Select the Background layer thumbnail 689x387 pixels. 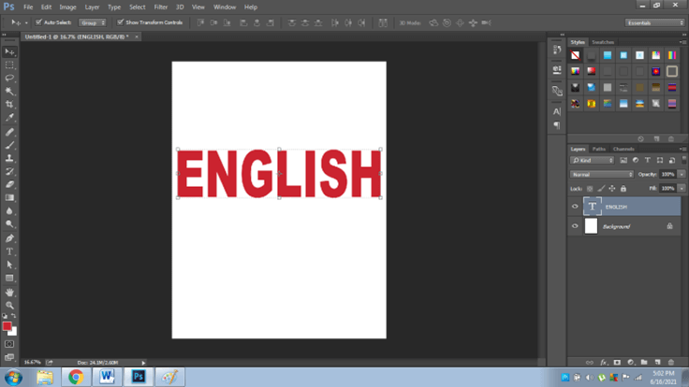[x=591, y=226]
